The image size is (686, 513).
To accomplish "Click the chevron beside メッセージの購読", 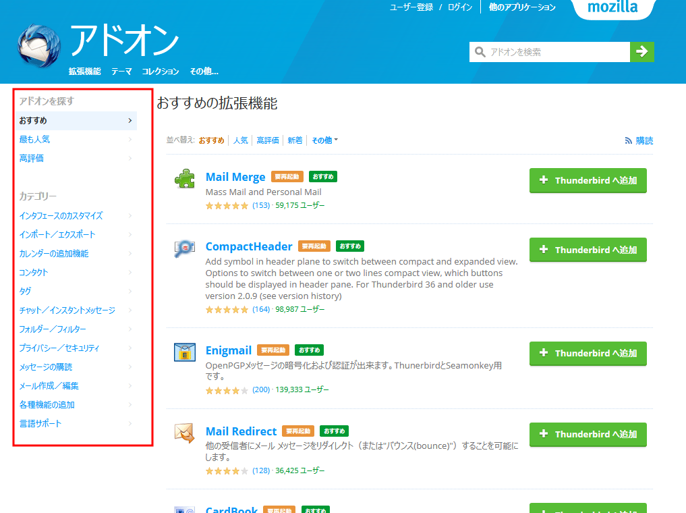I will coord(130,367).
